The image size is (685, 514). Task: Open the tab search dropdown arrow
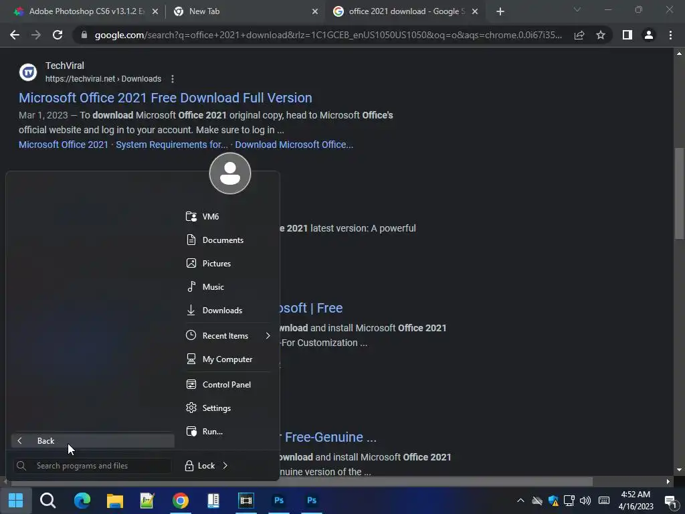click(x=577, y=9)
